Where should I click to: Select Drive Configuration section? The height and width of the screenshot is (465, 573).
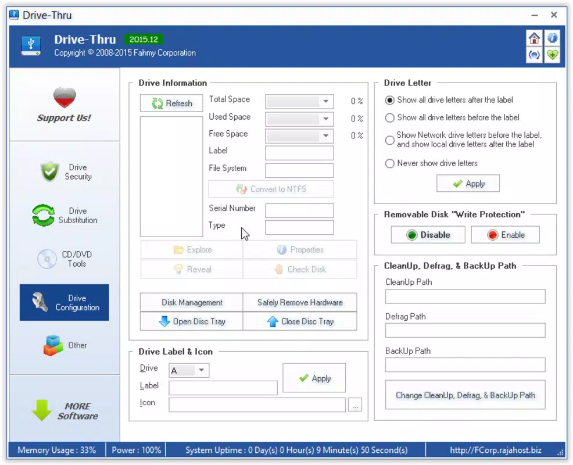[x=65, y=303]
